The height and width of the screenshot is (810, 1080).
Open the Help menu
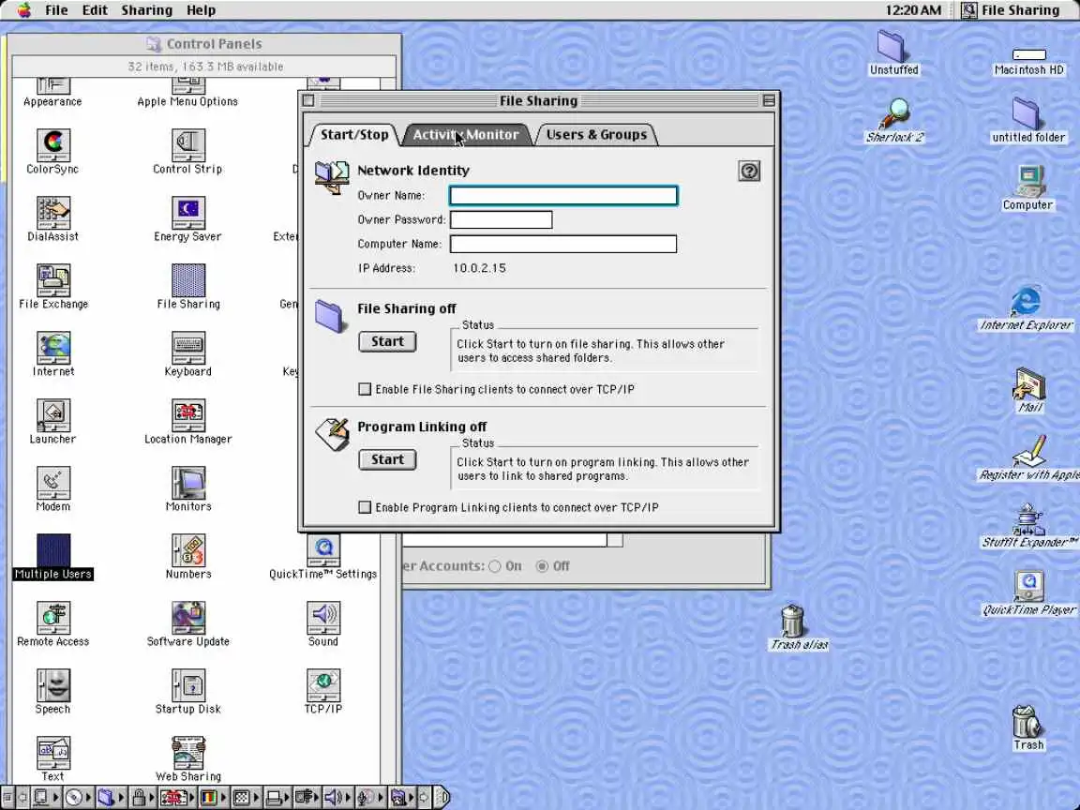[x=201, y=10]
